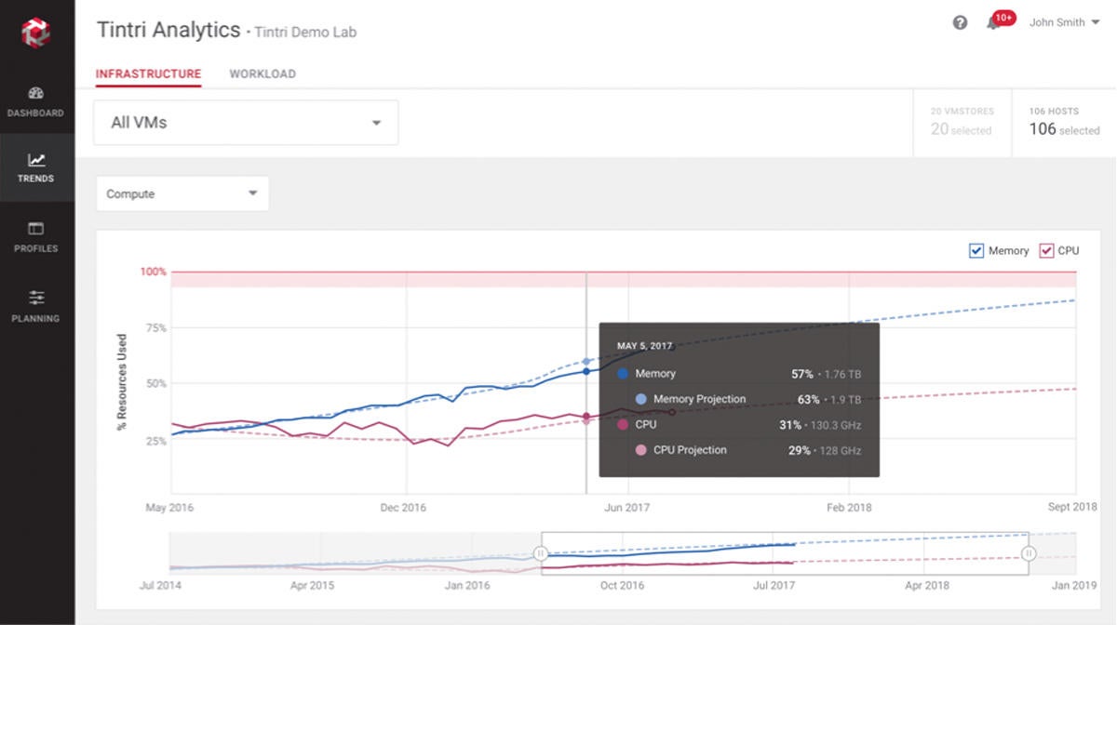Click the Memory Projection data point
This screenshot has width=1117, height=744.
pyautogui.click(x=586, y=361)
